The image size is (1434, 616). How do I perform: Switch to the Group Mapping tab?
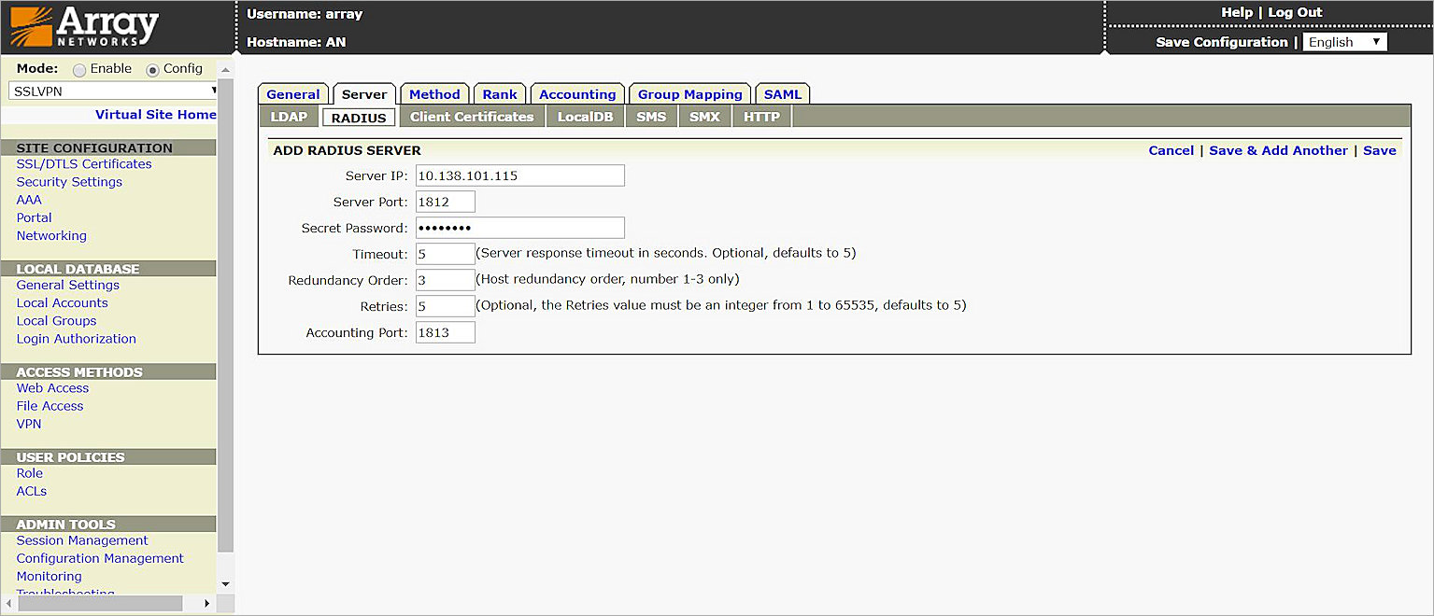coord(689,93)
